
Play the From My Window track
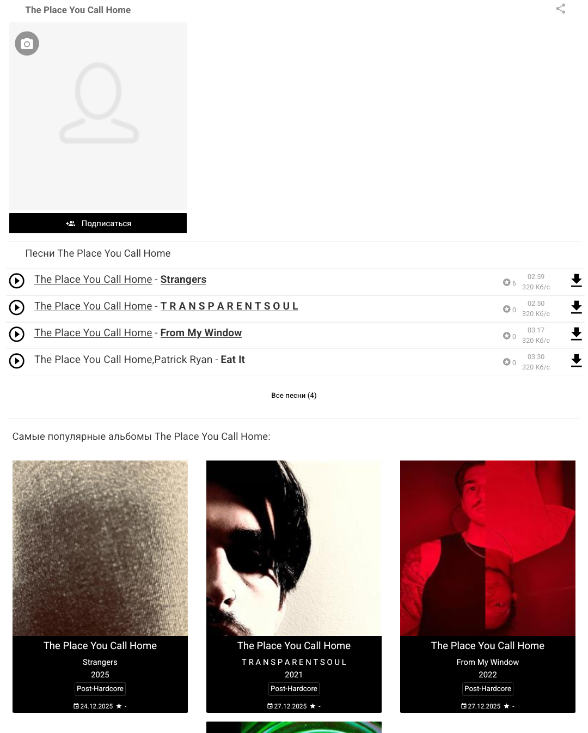coord(17,334)
